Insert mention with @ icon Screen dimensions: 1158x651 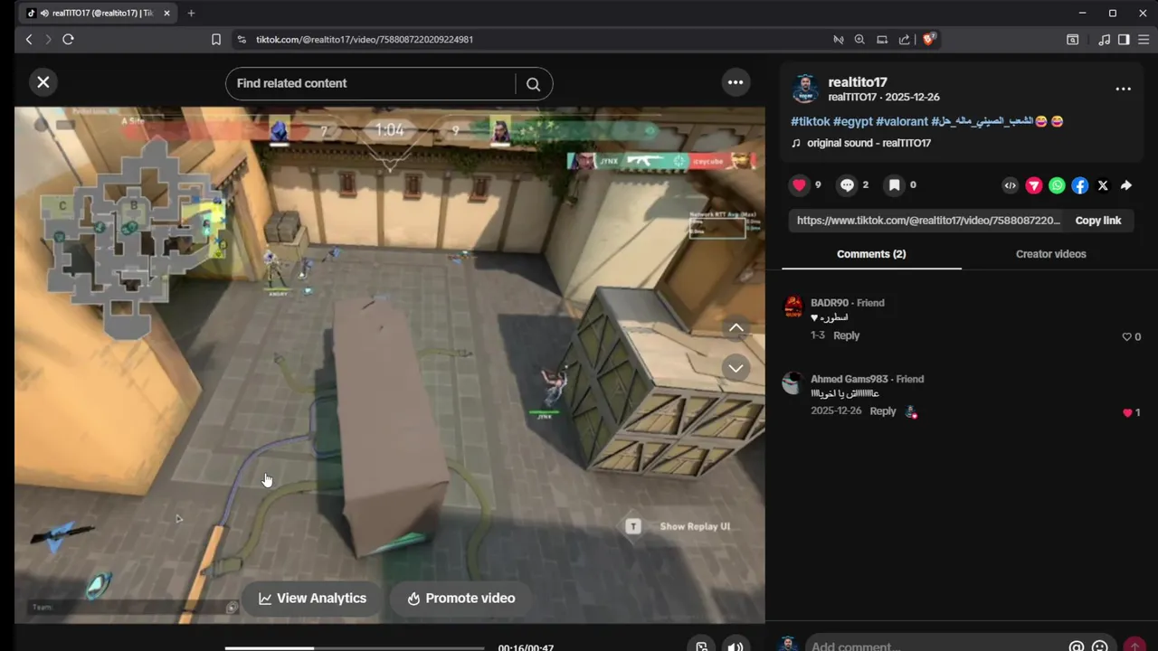click(x=1077, y=646)
